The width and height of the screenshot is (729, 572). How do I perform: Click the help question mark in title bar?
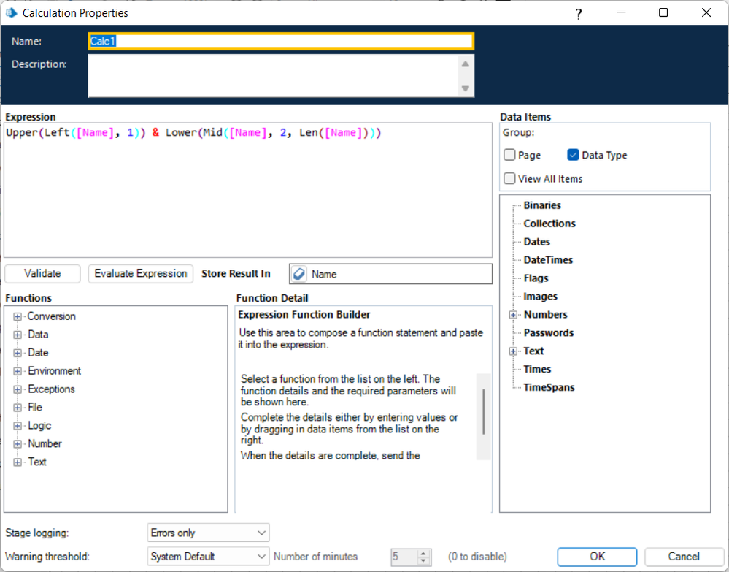point(578,13)
